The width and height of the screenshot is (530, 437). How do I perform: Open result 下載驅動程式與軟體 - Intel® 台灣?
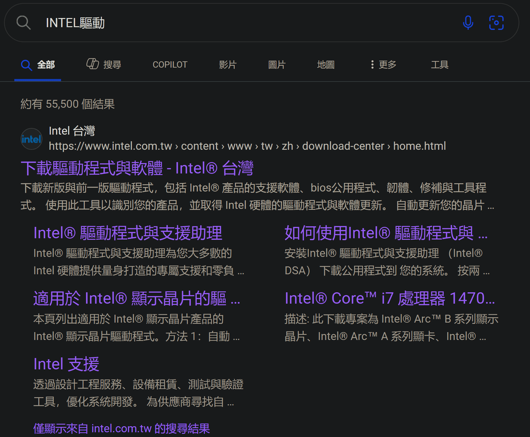click(137, 168)
